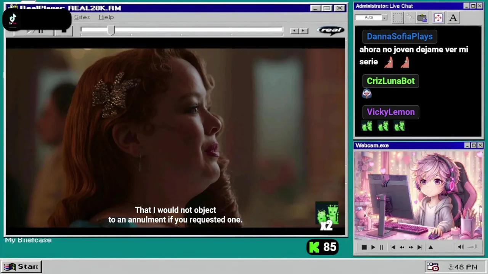Pause playback in the Webcam.exe window

pyautogui.click(x=381, y=247)
